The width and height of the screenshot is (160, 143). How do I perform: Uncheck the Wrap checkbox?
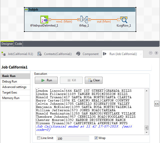[x=96, y=138]
